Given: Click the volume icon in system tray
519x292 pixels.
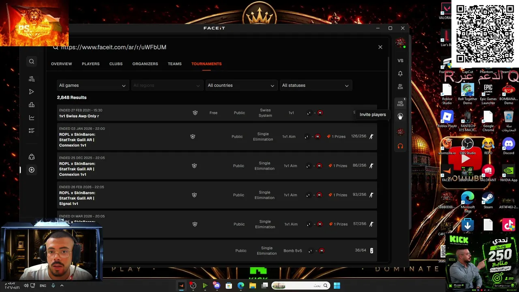Looking at the screenshot, I should click(x=26, y=286).
